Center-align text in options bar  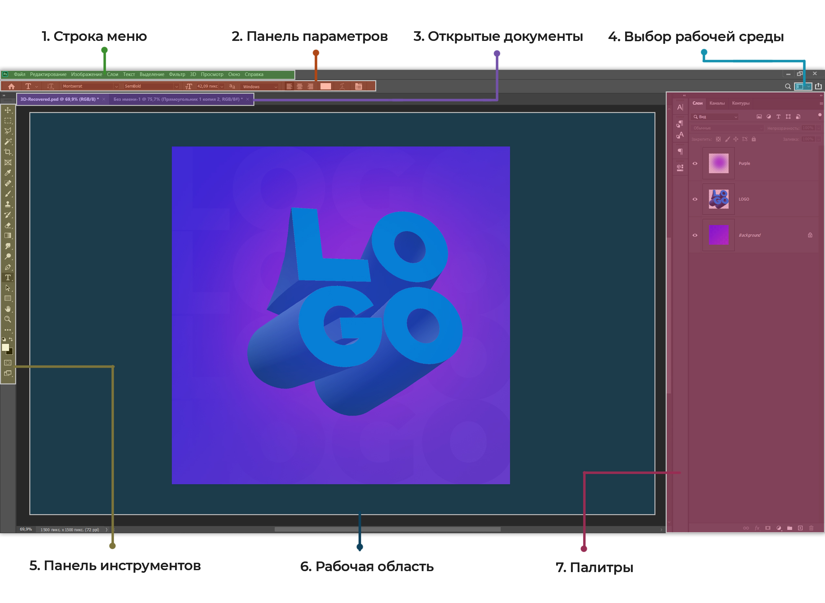click(300, 87)
